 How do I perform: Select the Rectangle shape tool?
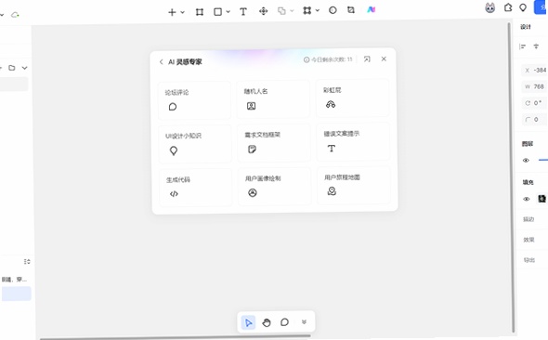(x=217, y=12)
